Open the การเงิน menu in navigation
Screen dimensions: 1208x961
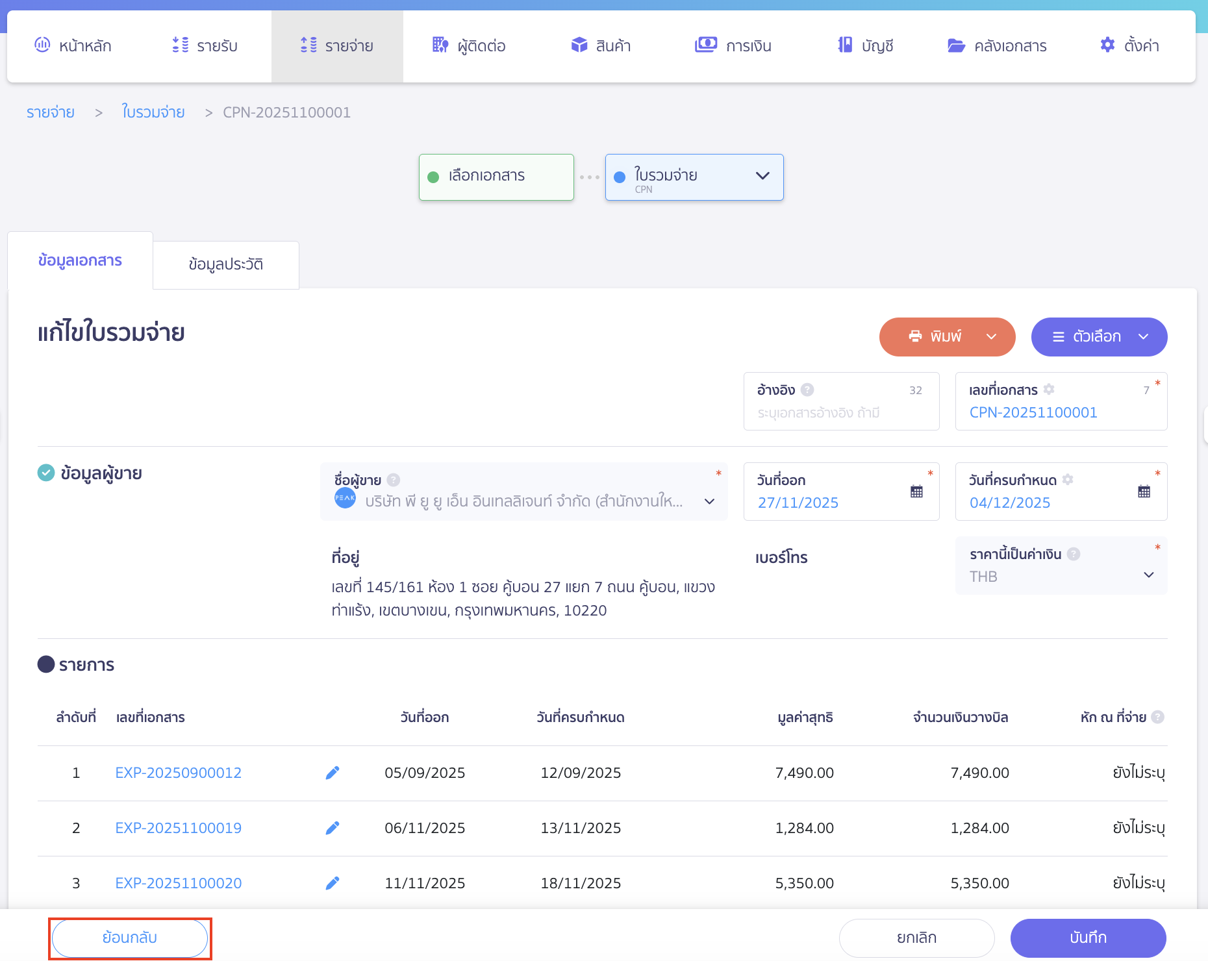(733, 46)
